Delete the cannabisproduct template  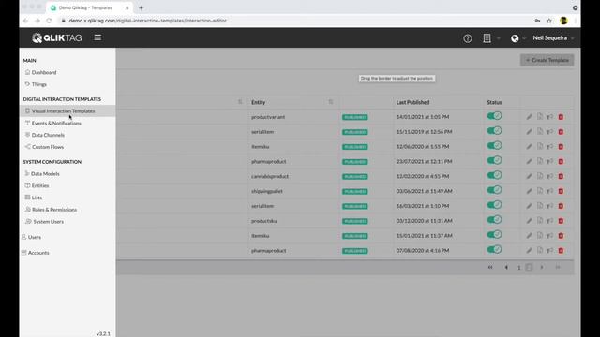click(x=561, y=177)
